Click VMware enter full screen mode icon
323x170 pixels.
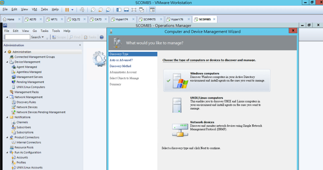pos(135,9)
